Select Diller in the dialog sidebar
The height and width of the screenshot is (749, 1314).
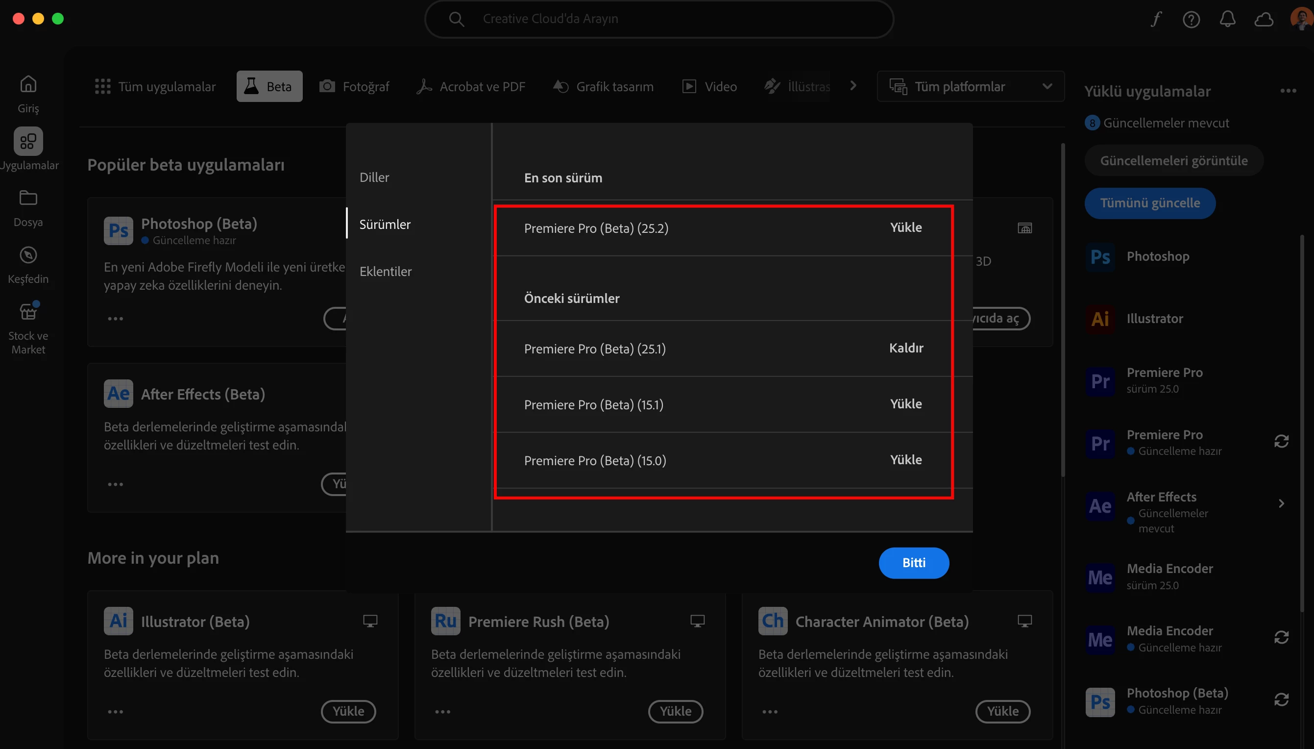coord(374,177)
